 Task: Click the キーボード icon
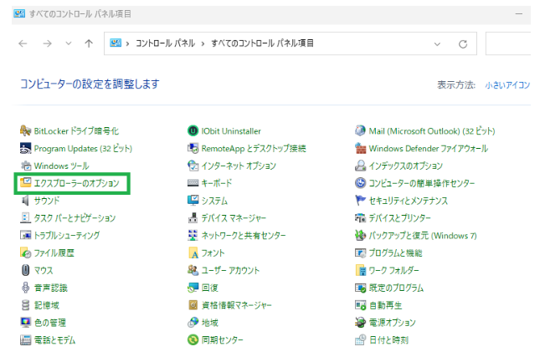(193, 183)
